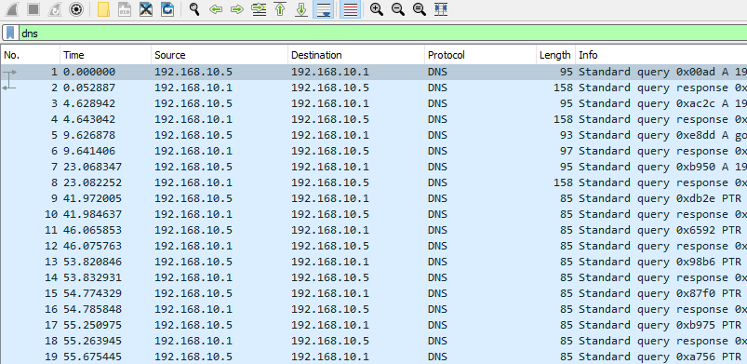Select packet 18 at time 55.263945
This screenshot has width=747, height=364.
pos(374,341)
